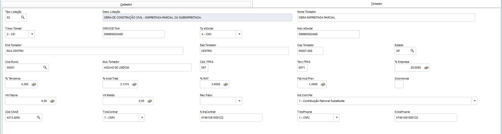Open calculator icon for % RAT

tap(225, 84)
